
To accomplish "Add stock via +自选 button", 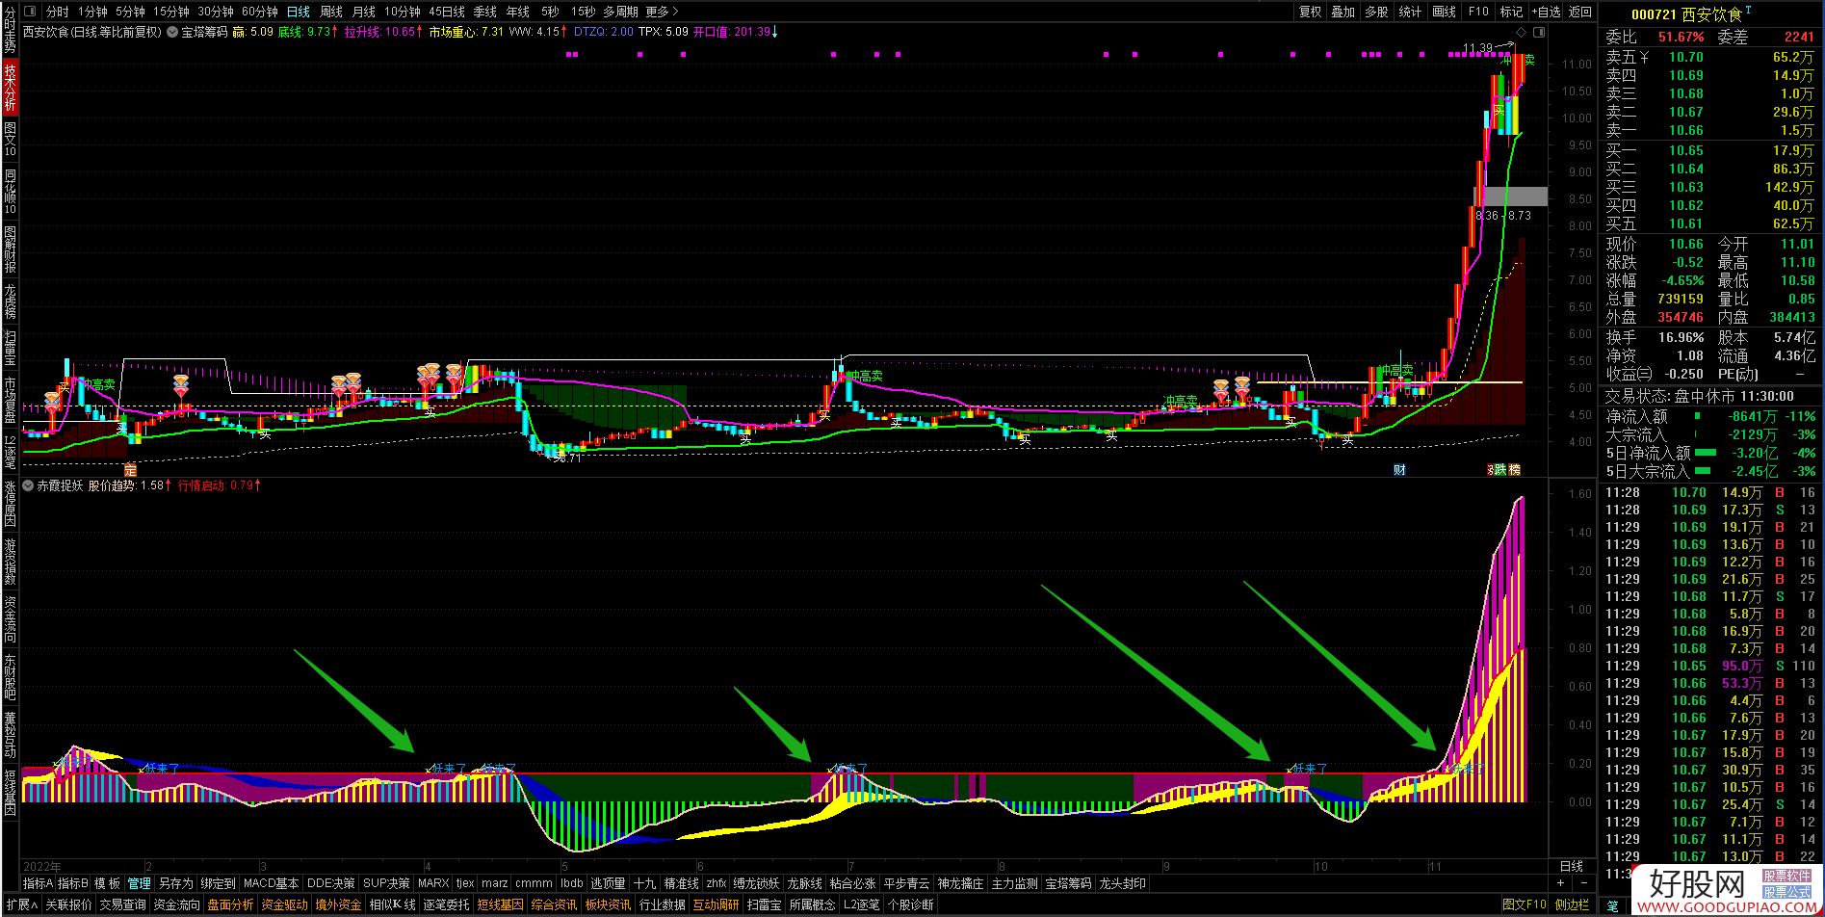I will pyautogui.click(x=1546, y=12).
